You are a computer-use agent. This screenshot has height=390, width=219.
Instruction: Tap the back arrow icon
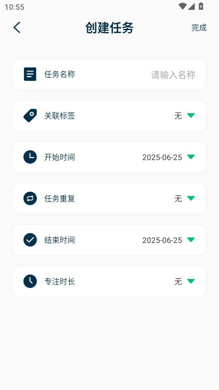17,27
